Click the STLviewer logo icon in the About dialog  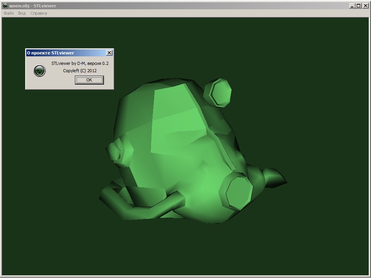[39, 71]
